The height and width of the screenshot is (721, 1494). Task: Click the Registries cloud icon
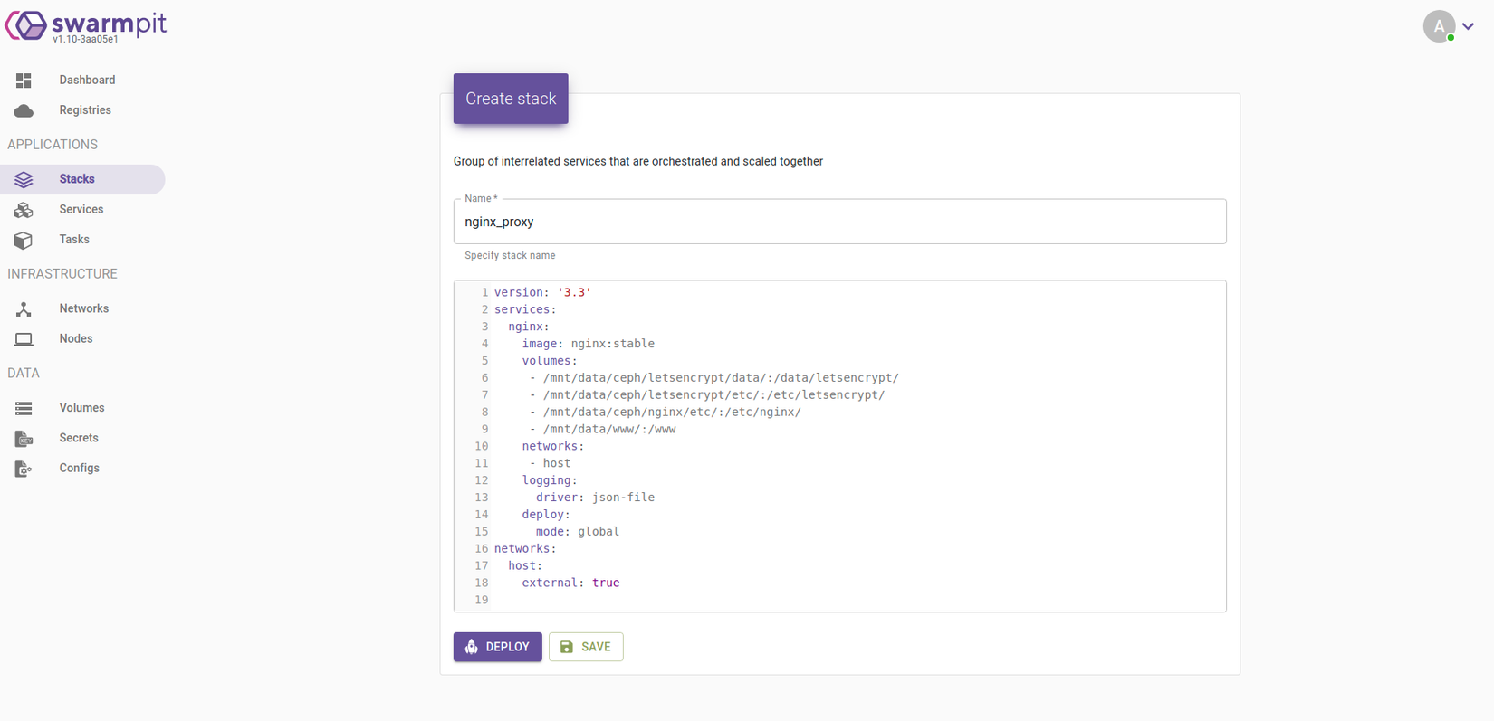point(24,110)
